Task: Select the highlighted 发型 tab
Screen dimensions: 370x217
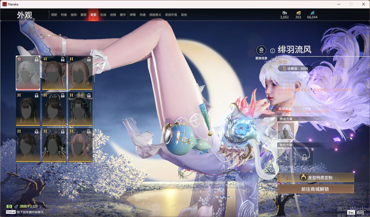Action: point(93,15)
